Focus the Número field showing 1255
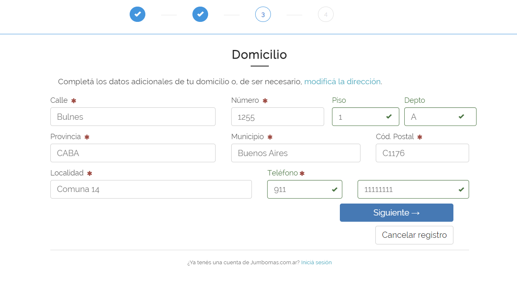The height and width of the screenshot is (282, 517). (x=277, y=117)
